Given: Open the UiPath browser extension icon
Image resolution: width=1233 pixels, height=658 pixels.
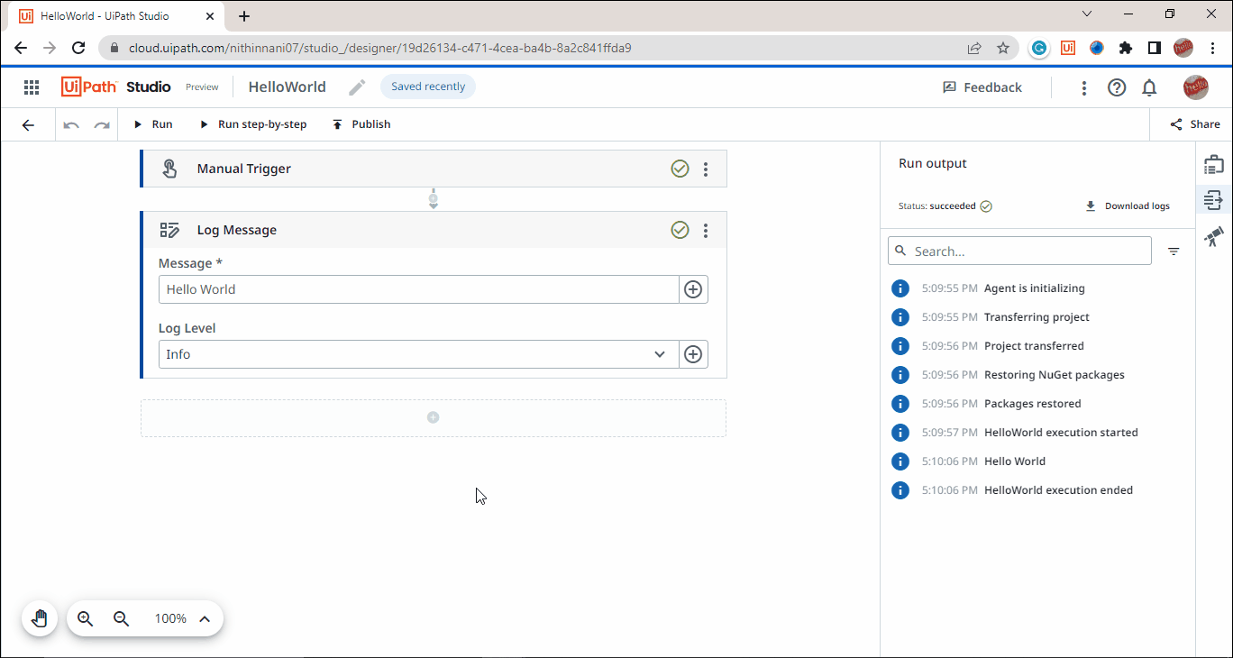Looking at the screenshot, I should 1068,48.
